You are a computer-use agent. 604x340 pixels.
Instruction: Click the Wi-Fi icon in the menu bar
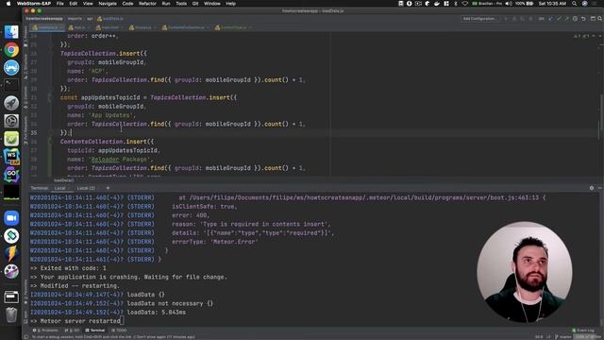(465, 4)
